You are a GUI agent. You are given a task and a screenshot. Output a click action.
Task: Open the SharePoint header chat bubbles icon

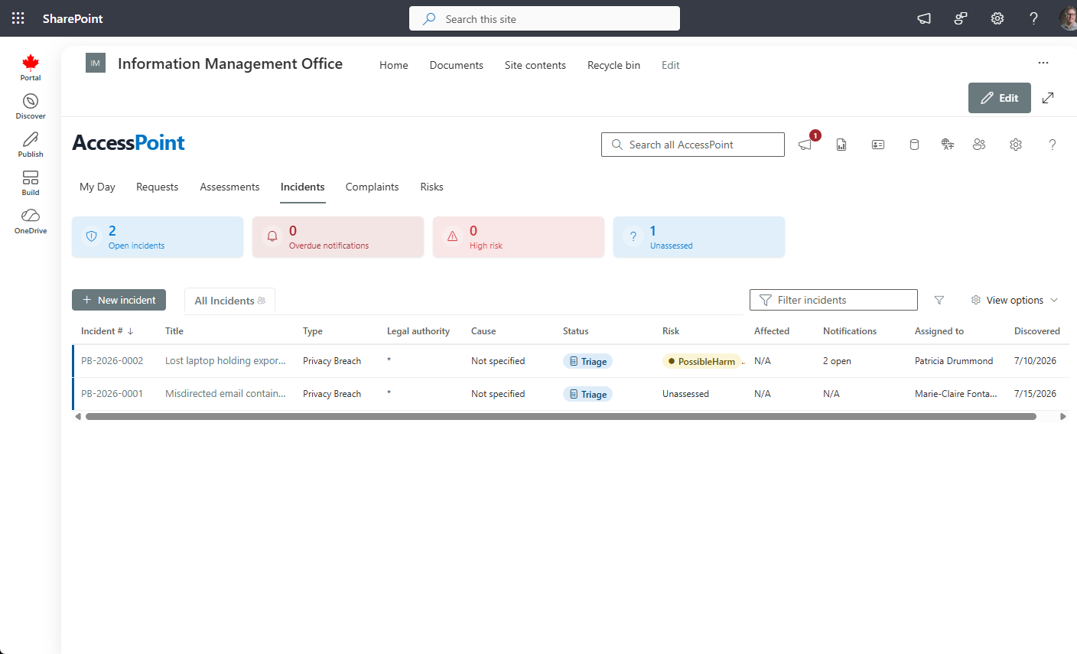961,18
